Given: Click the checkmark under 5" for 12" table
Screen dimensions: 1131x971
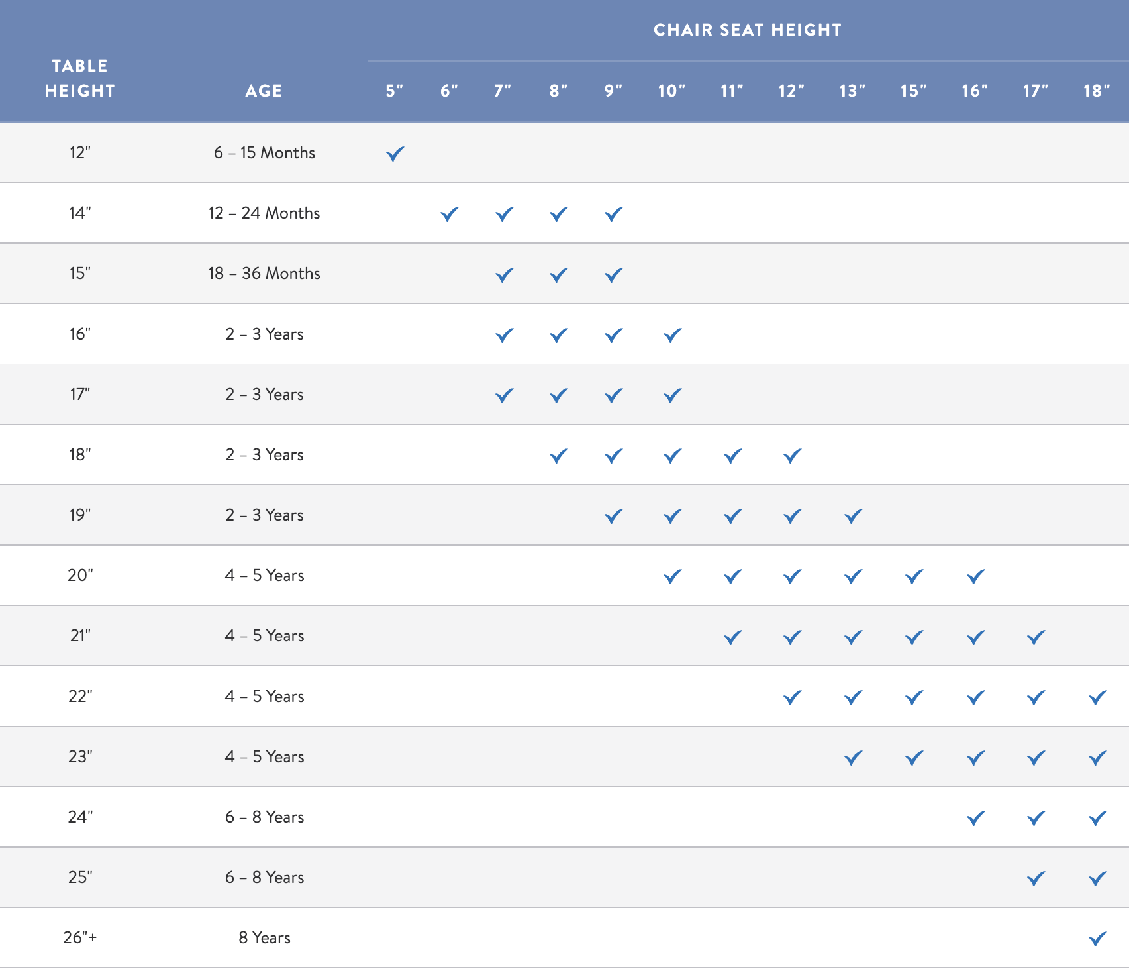Looking at the screenshot, I should tap(394, 154).
